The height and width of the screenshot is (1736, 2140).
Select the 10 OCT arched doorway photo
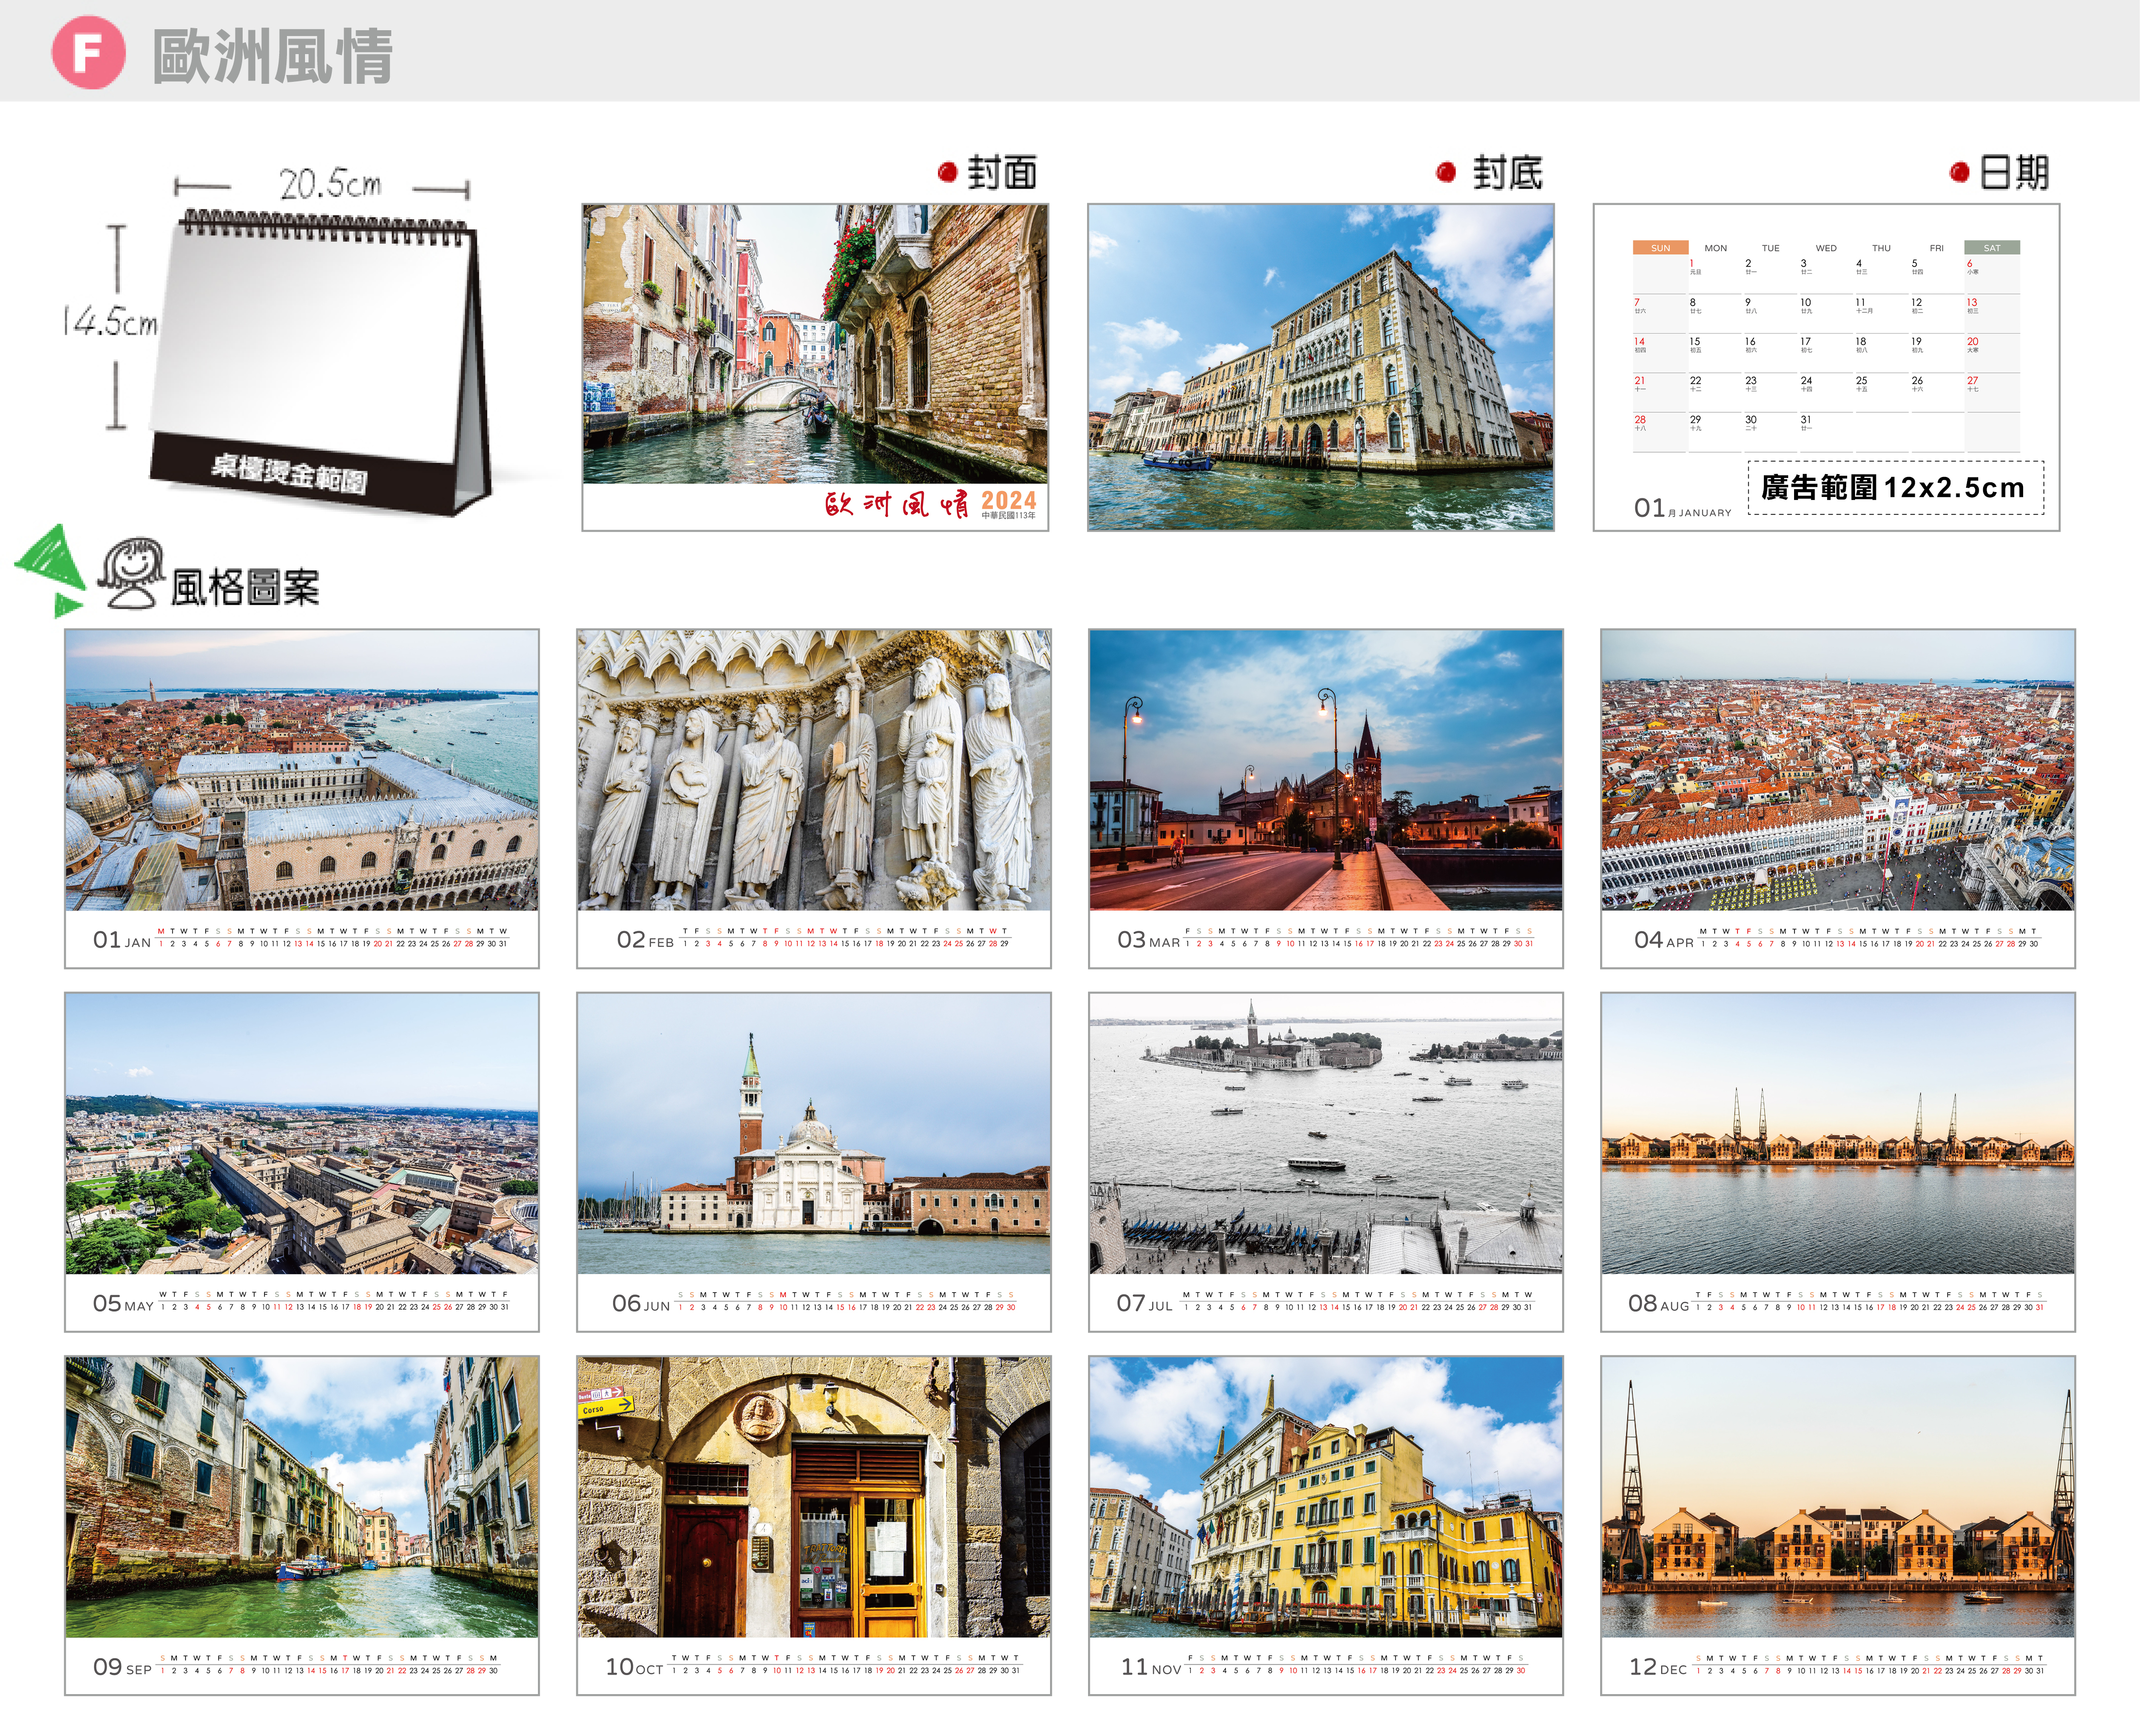[x=813, y=1497]
